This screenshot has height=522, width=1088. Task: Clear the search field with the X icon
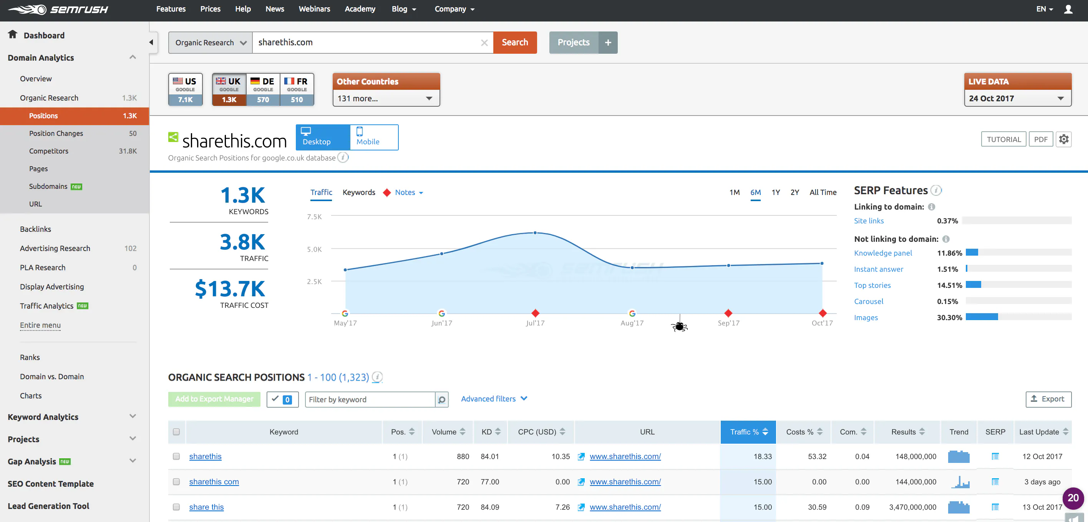coord(484,43)
